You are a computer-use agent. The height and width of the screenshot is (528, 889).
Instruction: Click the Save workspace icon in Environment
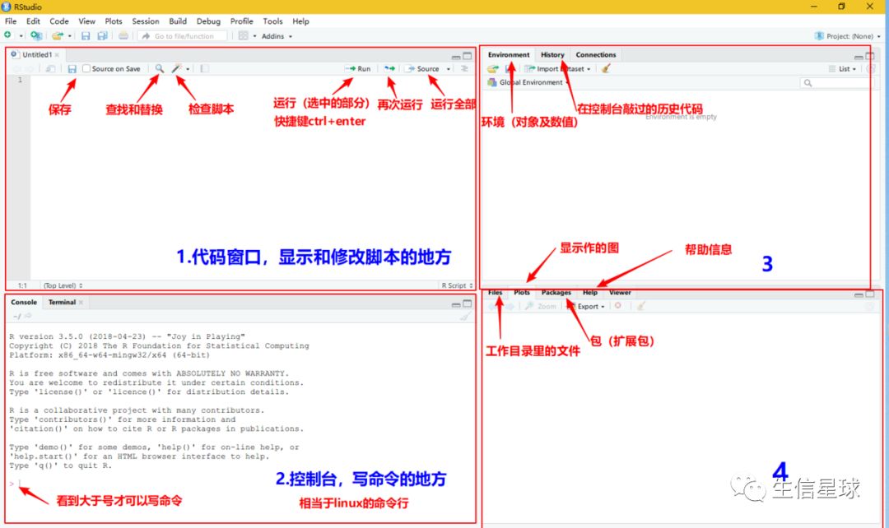(509, 68)
